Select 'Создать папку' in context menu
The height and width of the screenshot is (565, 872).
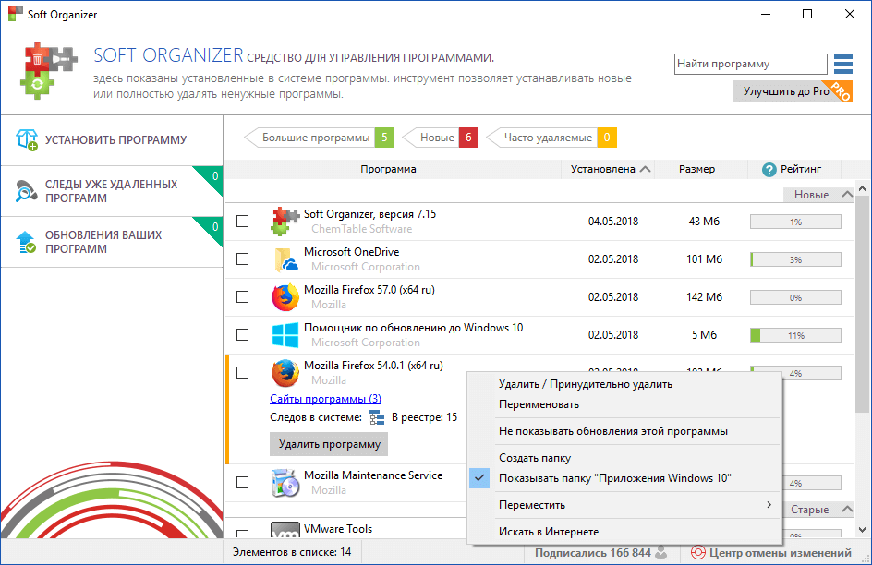[x=624, y=458]
